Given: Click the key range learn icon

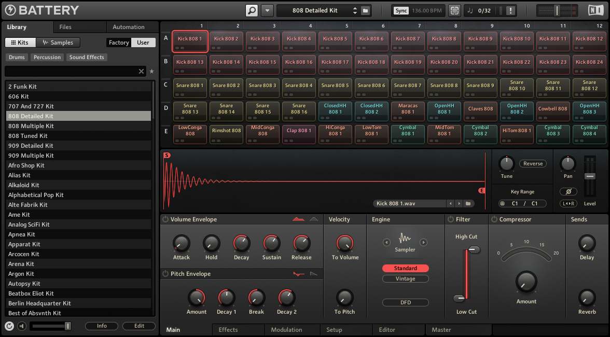Looking at the screenshot, I should 502,203.
